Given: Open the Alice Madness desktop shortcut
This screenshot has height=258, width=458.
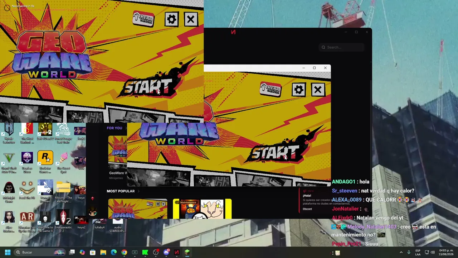Looking at the screenshot, I should point(9,221).
